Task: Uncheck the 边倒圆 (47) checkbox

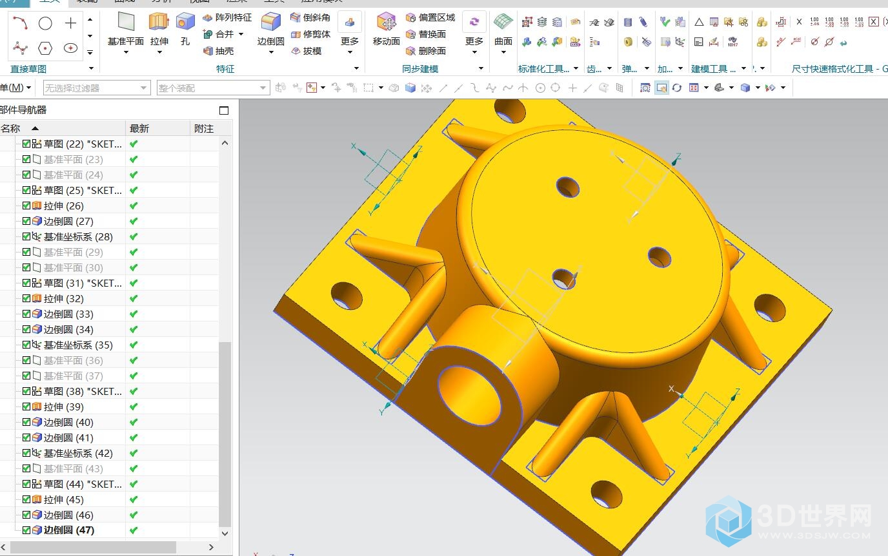Action: pyautogui.click(x=26, y=530)
